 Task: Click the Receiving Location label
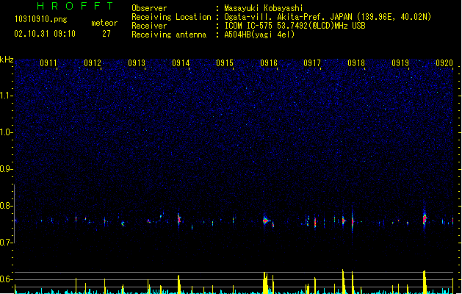point(171,17)
